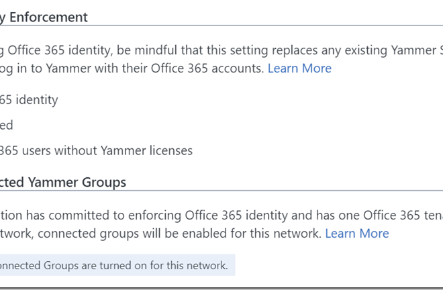Click the 'Yammer Groups' section heading
This screenshot has height=290, width=443.
pyautogui.click(x=77, y=183)
